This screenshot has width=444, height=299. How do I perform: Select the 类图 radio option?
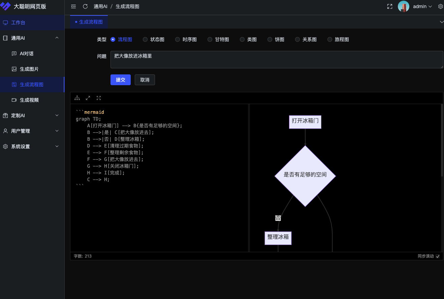tap(242, 39)
